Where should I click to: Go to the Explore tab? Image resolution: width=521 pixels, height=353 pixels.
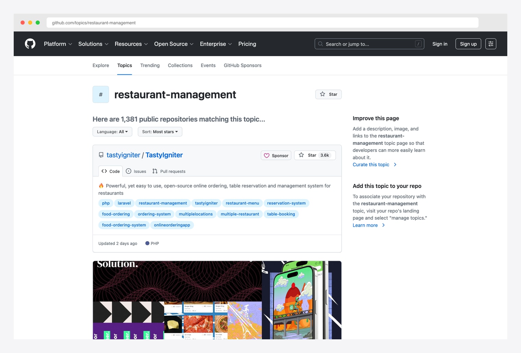(x=101, y=65)
